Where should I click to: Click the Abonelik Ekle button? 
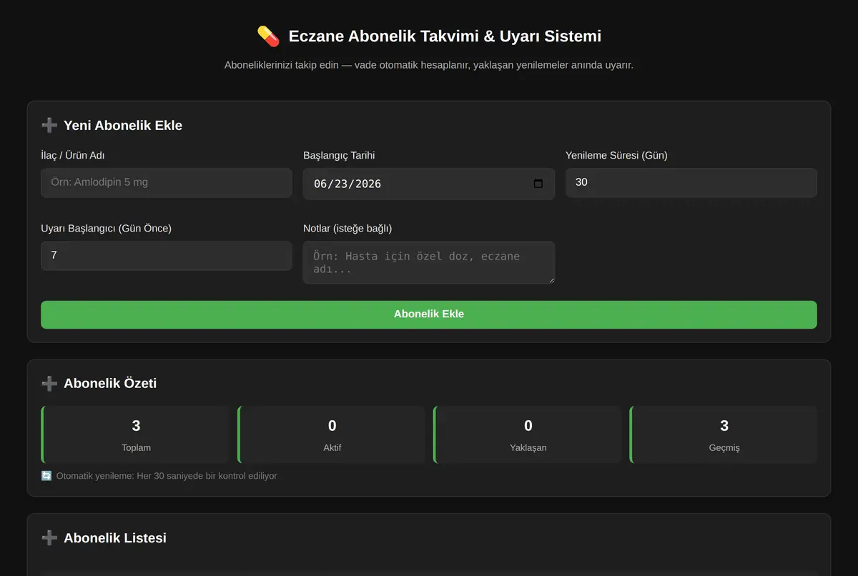[x=429, y=314]
